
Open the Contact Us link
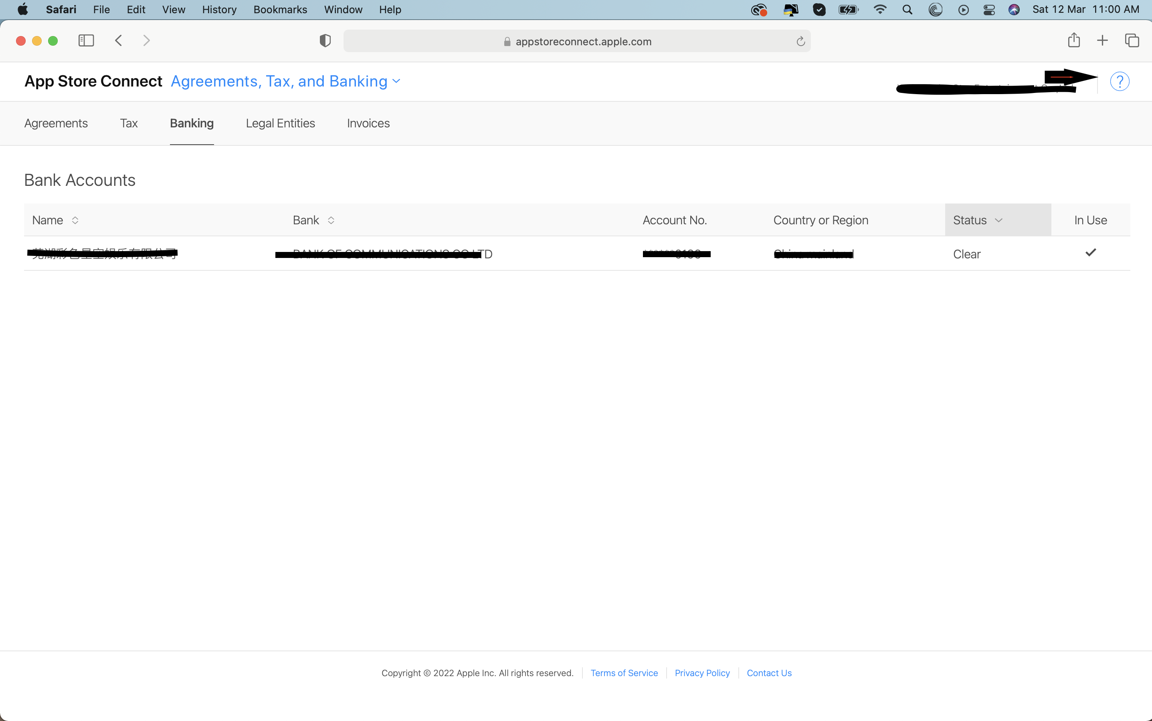click(769, 673)
